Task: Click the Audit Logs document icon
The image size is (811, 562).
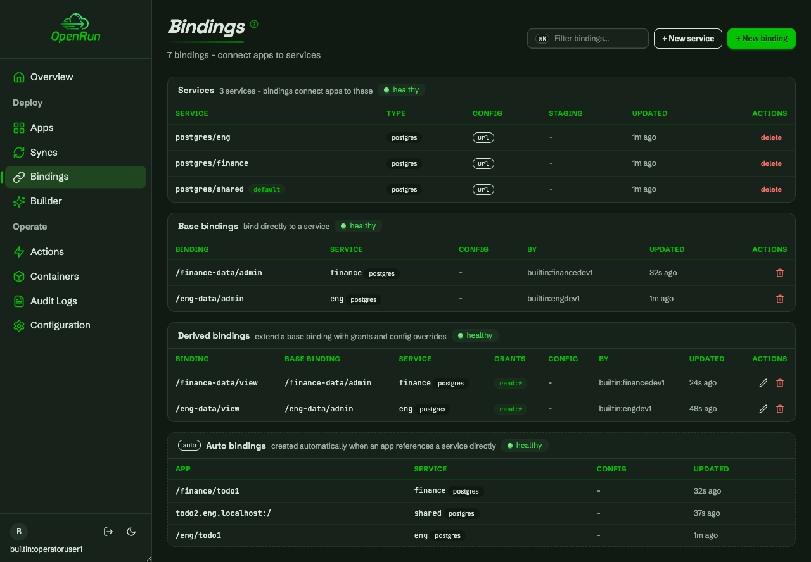Action: pos(19,301)
